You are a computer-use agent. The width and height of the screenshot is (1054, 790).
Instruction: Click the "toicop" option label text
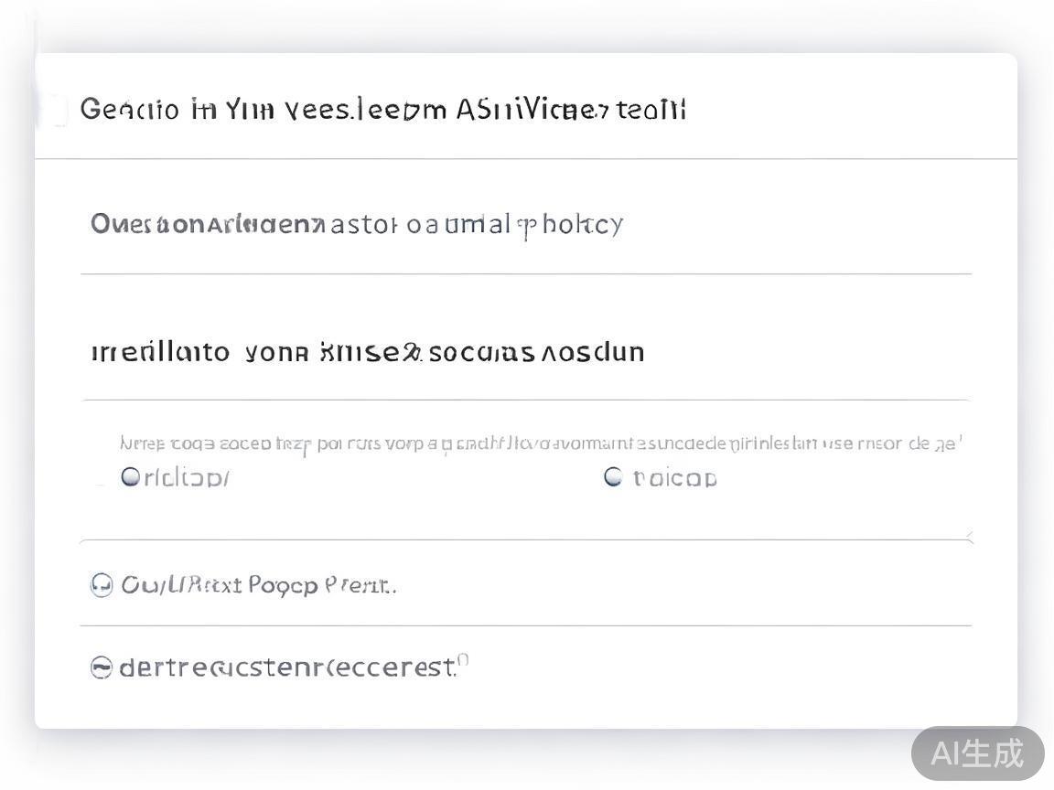click(675, 477)
